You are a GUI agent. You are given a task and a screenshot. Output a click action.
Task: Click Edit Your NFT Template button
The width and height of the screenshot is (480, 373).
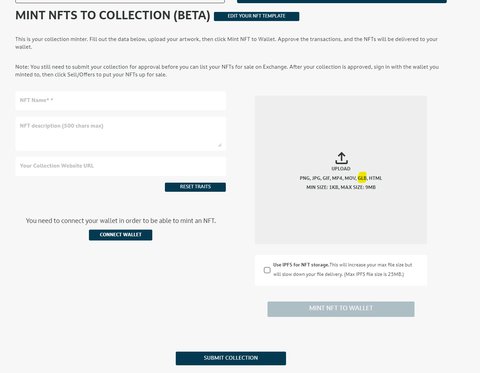point(256,16)
